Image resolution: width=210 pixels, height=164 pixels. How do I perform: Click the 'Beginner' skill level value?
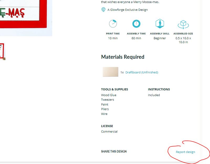[160, 38]
